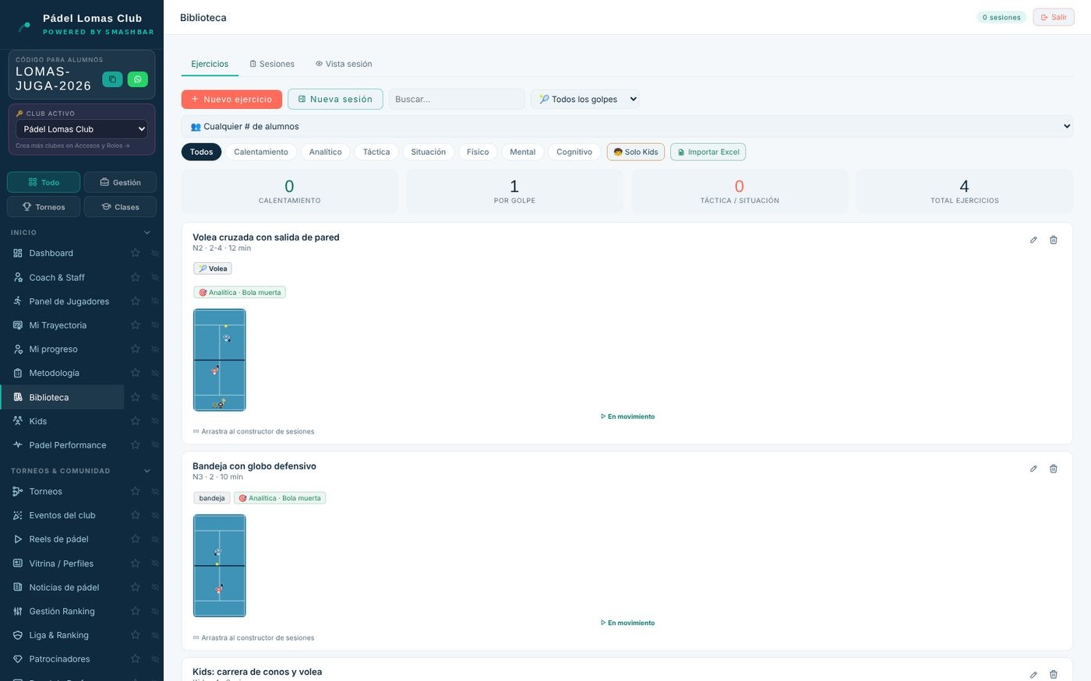The width and height of the screenshot is (1091, 681).
Task: Collapse the INICIO sidebar section
Action: tap(147, 233)
